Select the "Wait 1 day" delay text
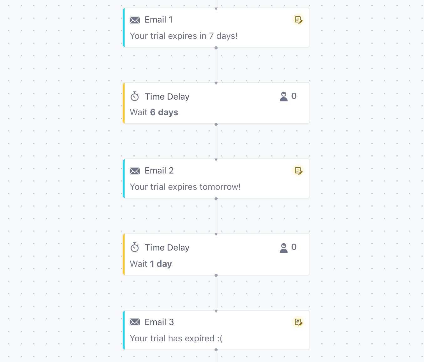 [x=151, y=264]
